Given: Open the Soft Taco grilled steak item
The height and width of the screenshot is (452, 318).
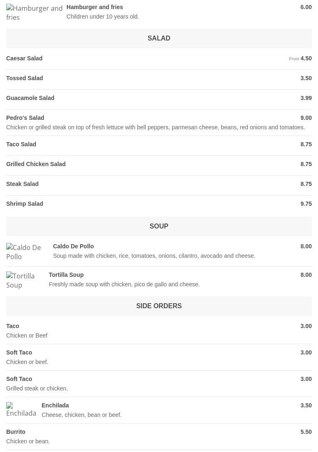Looking at the screenshot, I should click(19, 379).
